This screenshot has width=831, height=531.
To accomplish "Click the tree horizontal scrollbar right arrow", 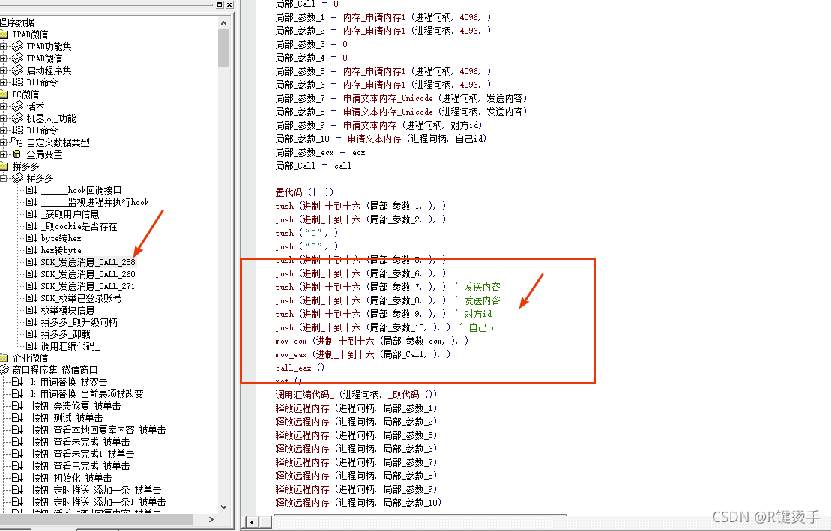I will click(211, 519).
